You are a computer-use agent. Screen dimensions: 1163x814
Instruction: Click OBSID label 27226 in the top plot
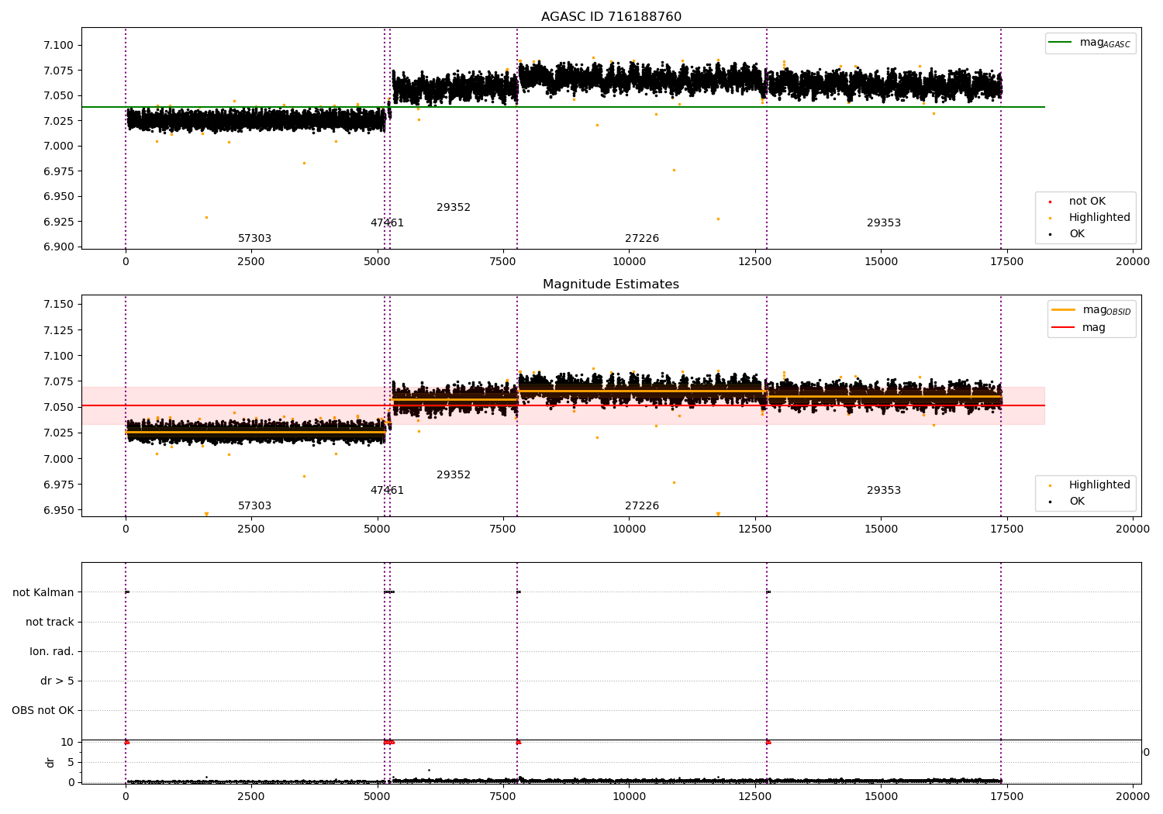tap(642, 239)
